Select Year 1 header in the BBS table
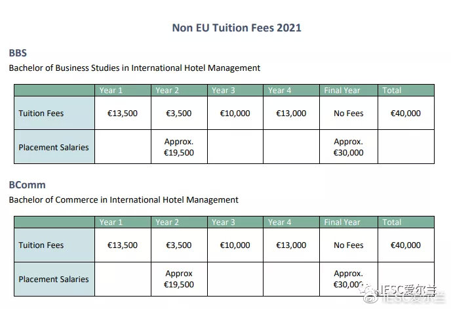Viewport: 451px width, 309px height. pos(111,91)
